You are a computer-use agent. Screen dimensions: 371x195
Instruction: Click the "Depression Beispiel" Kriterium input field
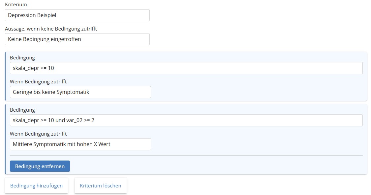tap(77, 15)
